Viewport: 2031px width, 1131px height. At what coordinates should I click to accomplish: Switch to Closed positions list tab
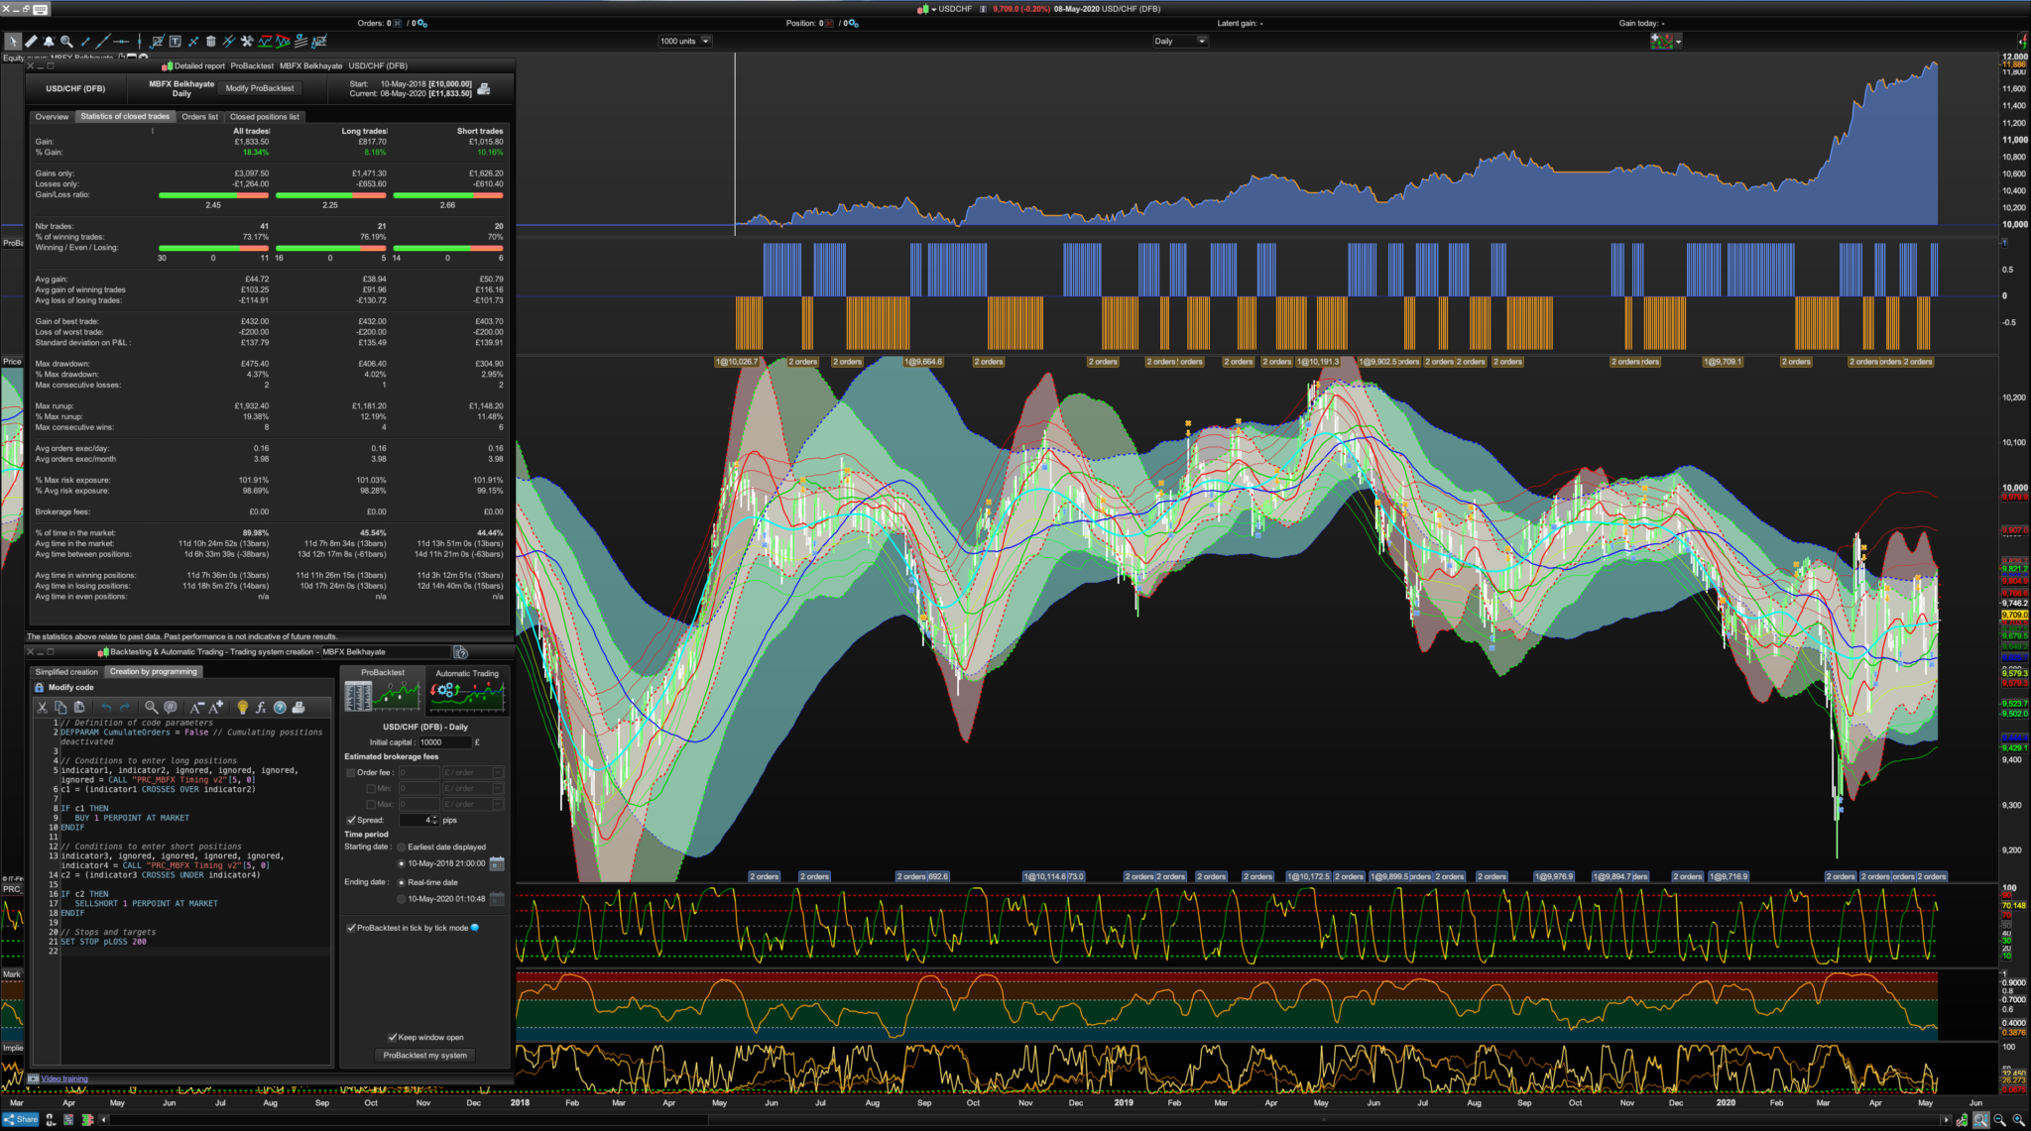click(x=264, y=117)
